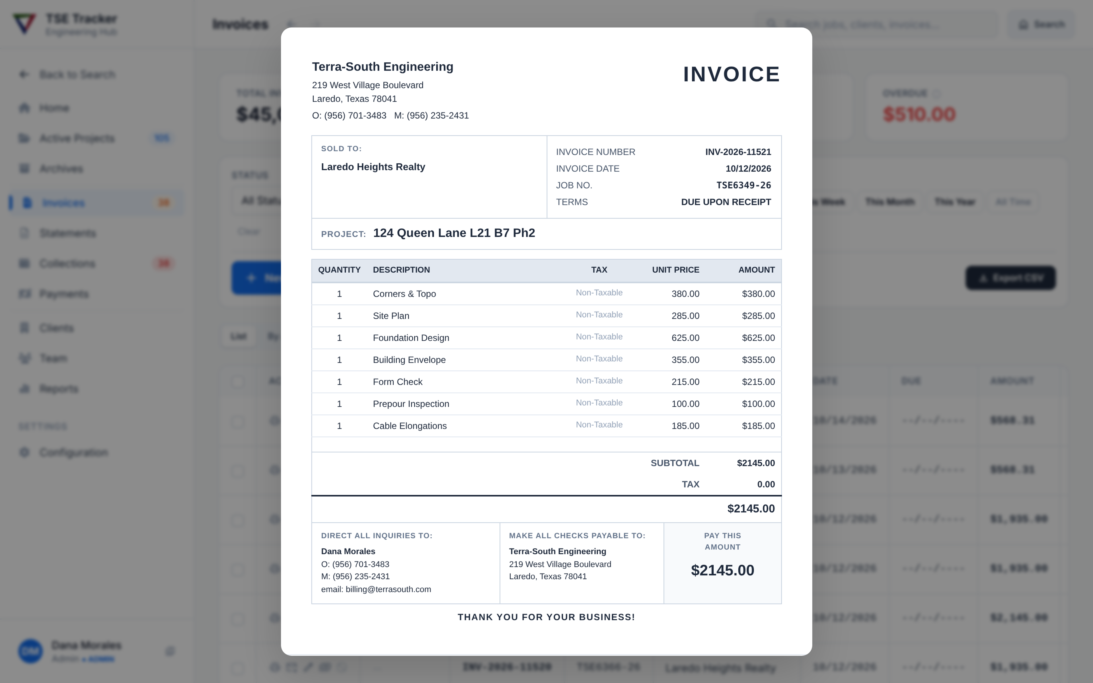Click invoice number INV-2026-11521
The width and height of the screenshot is (1093, 683).
click(738, 152)
